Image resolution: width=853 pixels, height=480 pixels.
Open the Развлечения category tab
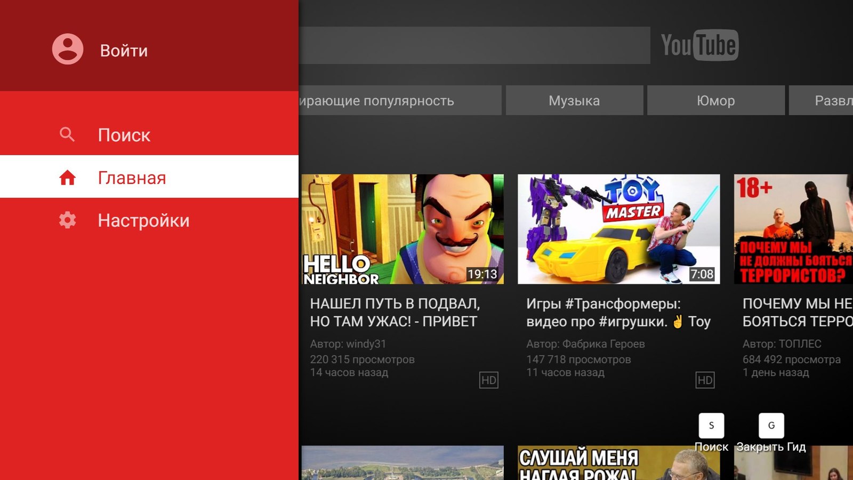[821, 100]
